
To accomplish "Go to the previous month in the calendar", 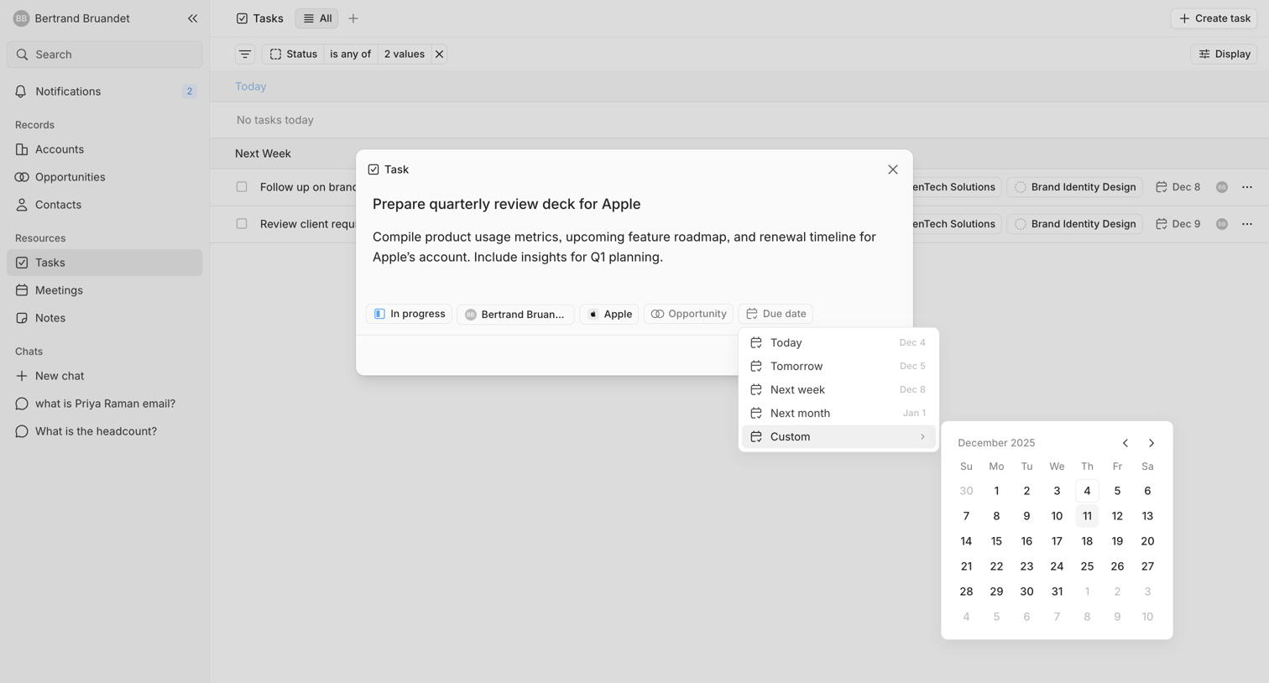I will pos(1125,443).
